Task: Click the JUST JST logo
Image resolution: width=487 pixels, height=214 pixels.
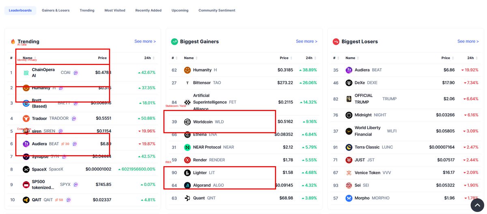Action: pos(349,160)
